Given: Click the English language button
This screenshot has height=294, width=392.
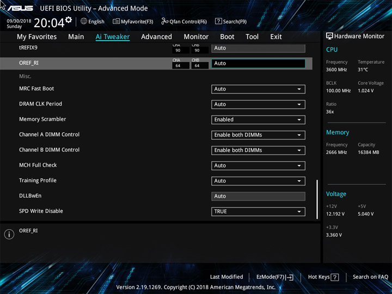Looking at the screenshot, I should (92, 21).
